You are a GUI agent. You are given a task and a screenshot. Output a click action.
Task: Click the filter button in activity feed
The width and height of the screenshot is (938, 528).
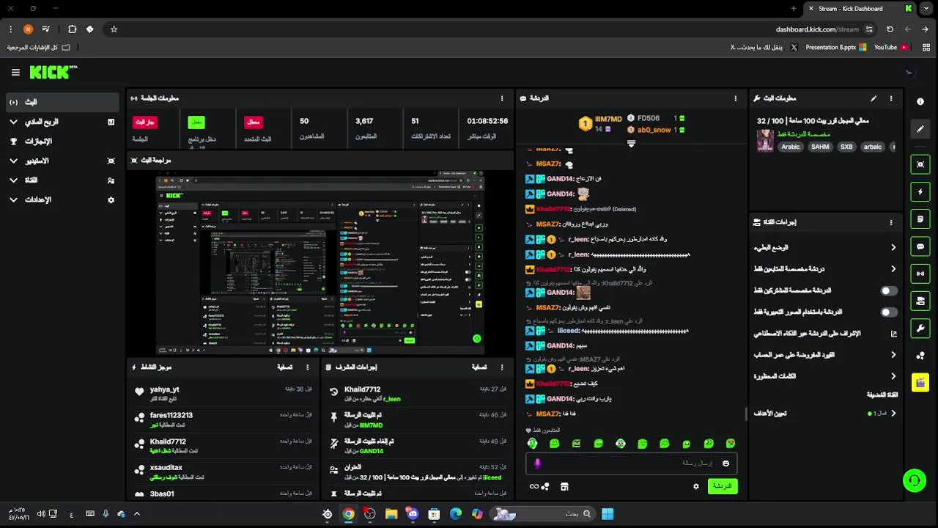coord(285,367)
